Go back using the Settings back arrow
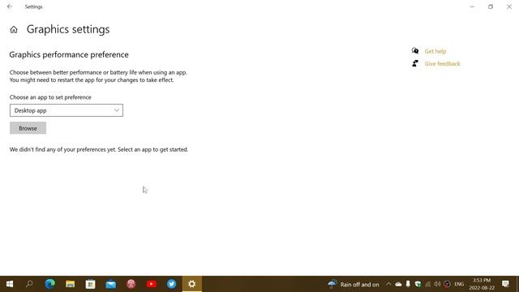The width and height of the screenshot is (519, 292). coord(10,6)
